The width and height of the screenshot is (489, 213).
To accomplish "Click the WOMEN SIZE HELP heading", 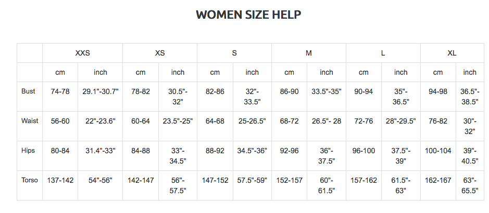I will coord(248,15).
